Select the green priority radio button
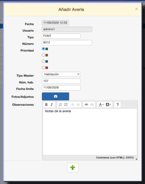 coord(43,49)
